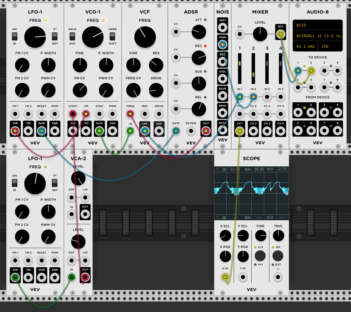
Task: Click the Scope Y IN input jack
Action: click(x=243, y=277)
